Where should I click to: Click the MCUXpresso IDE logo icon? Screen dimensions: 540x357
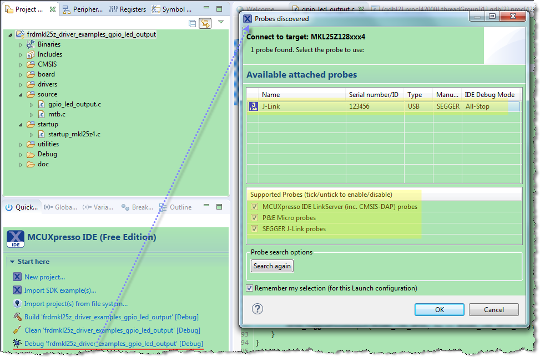pyautogui.click(x=16, y=239)
